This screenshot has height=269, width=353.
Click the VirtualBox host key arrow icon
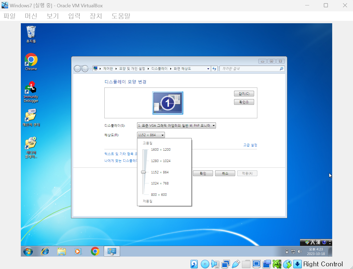[x=297, y=264]
